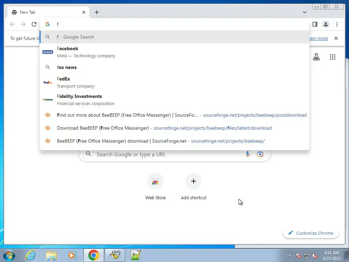
Task: Click the Action Center flag icon
Action: 298,256
